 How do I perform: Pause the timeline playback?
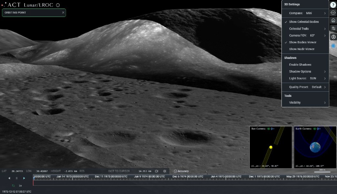point(17,178)
